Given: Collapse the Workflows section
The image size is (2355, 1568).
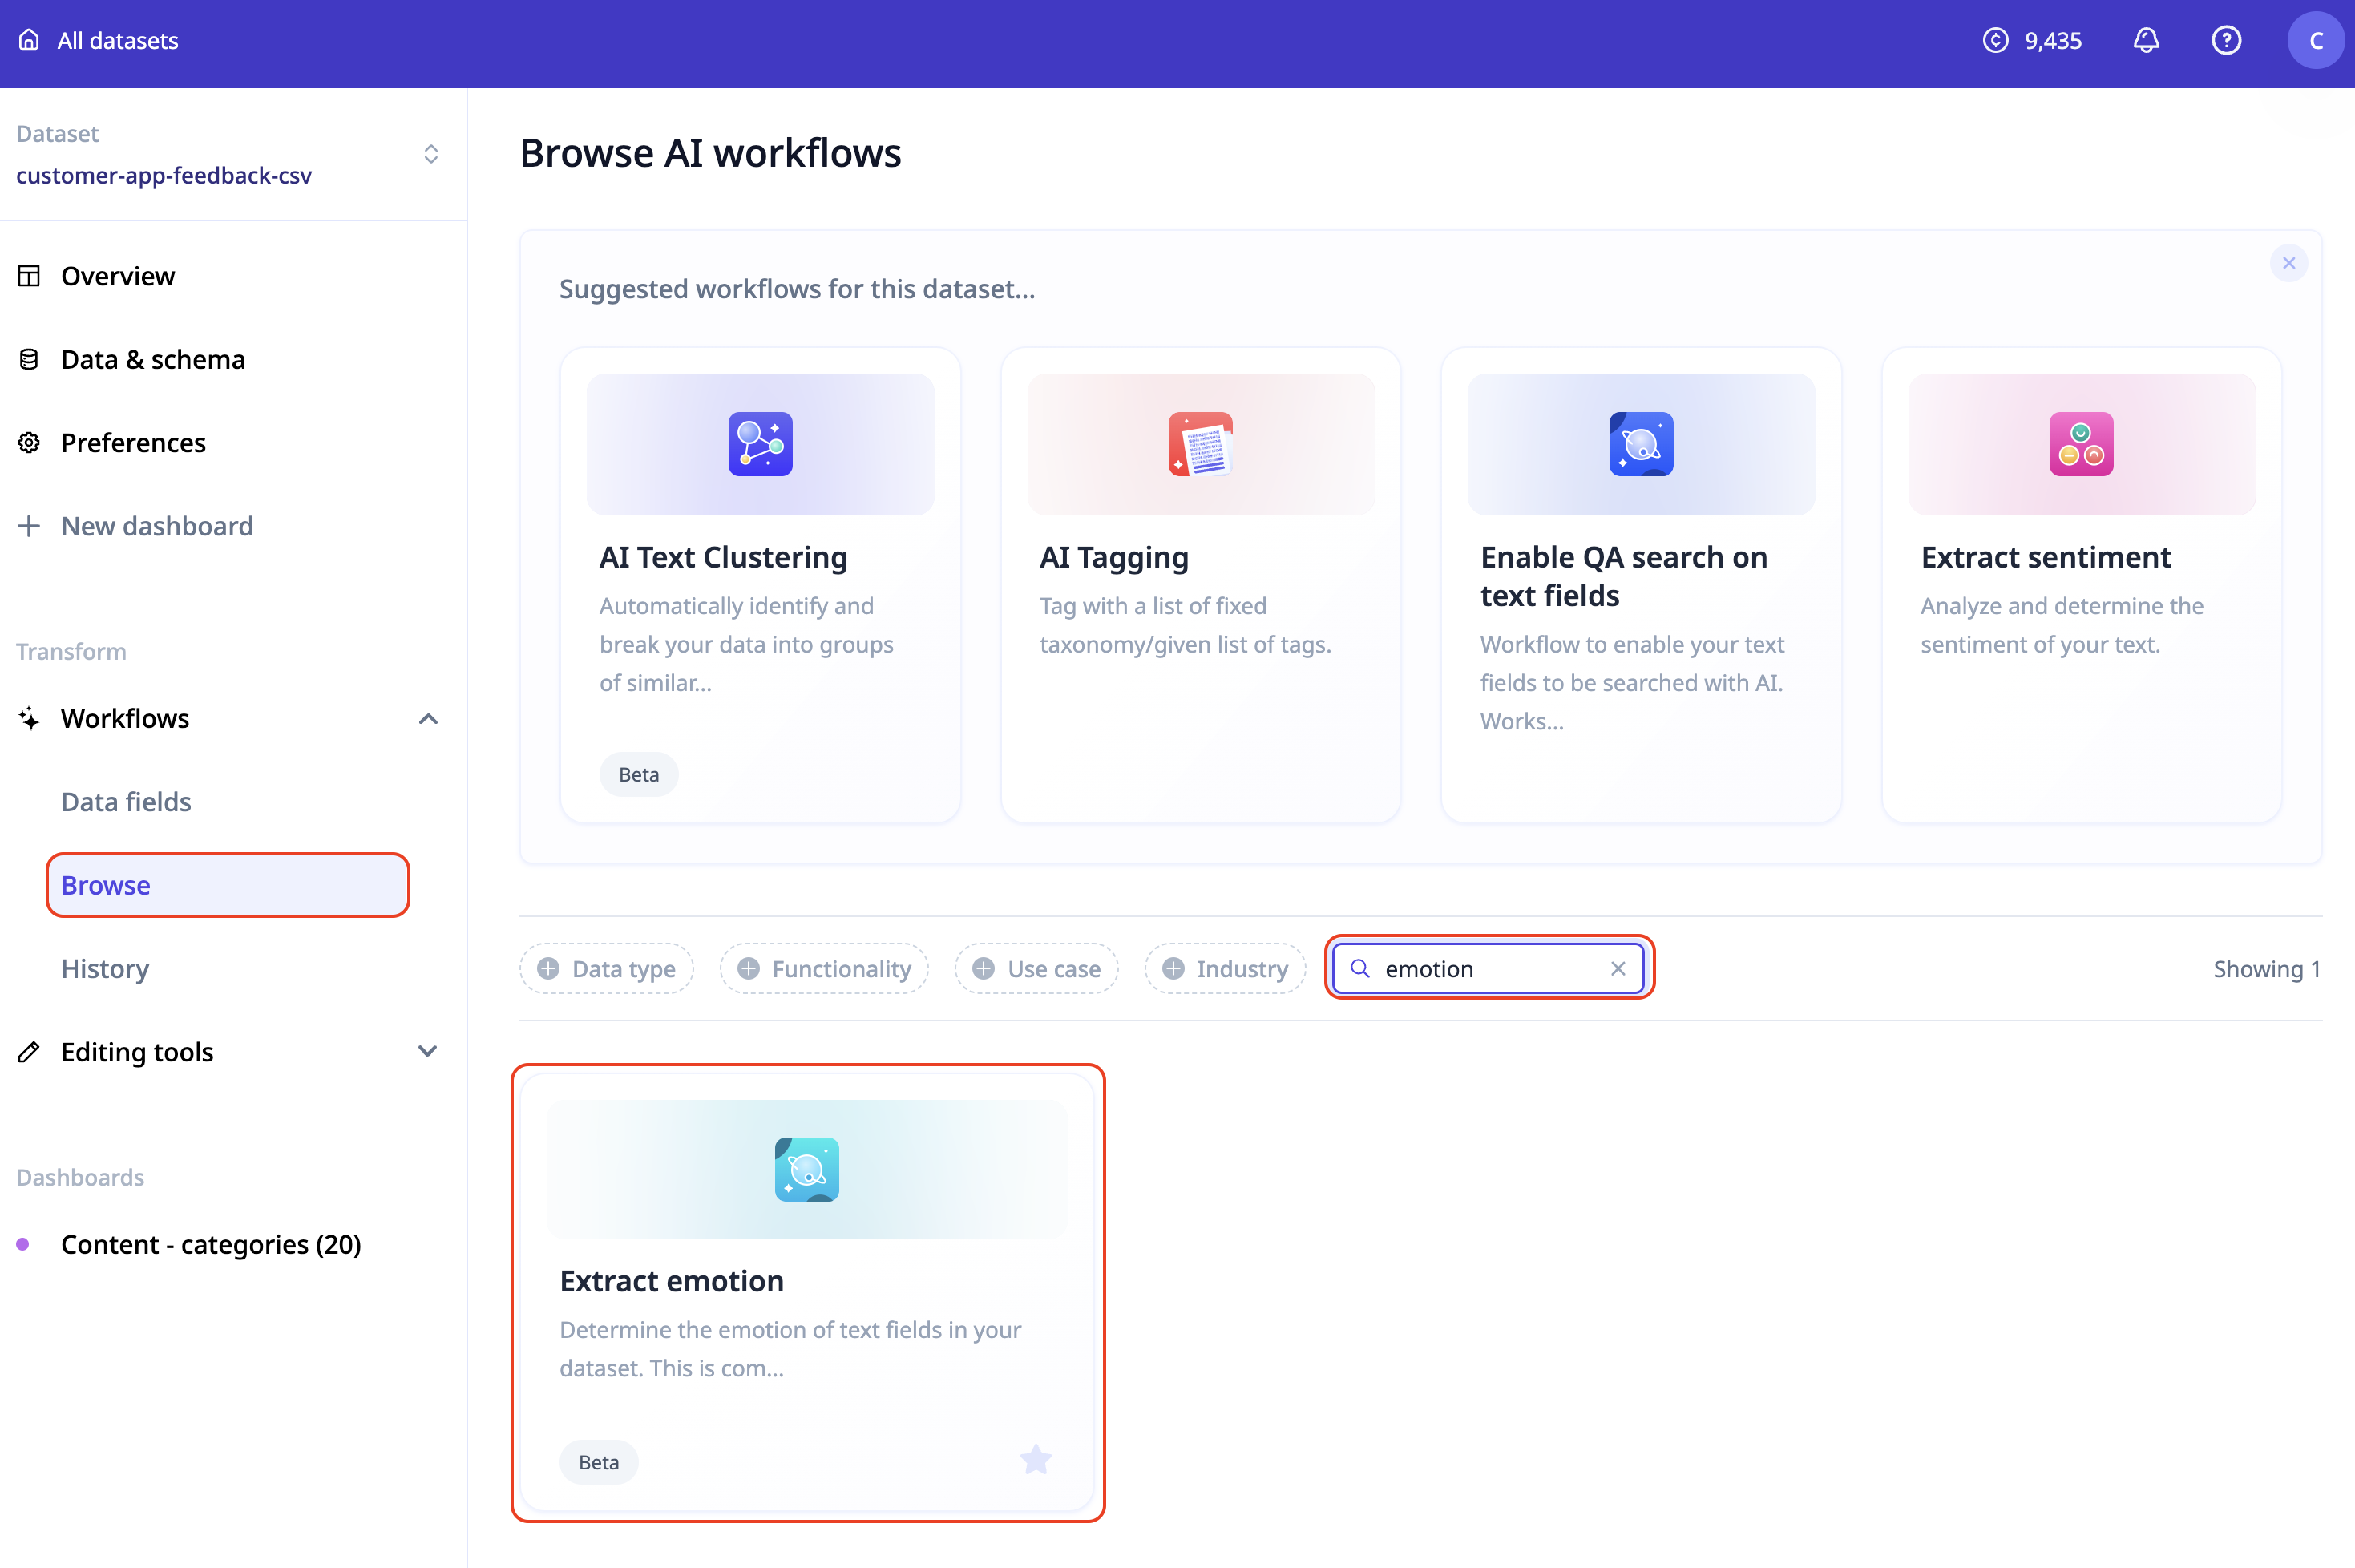Looking at the screenshot, I should click(x=428, y=719).
